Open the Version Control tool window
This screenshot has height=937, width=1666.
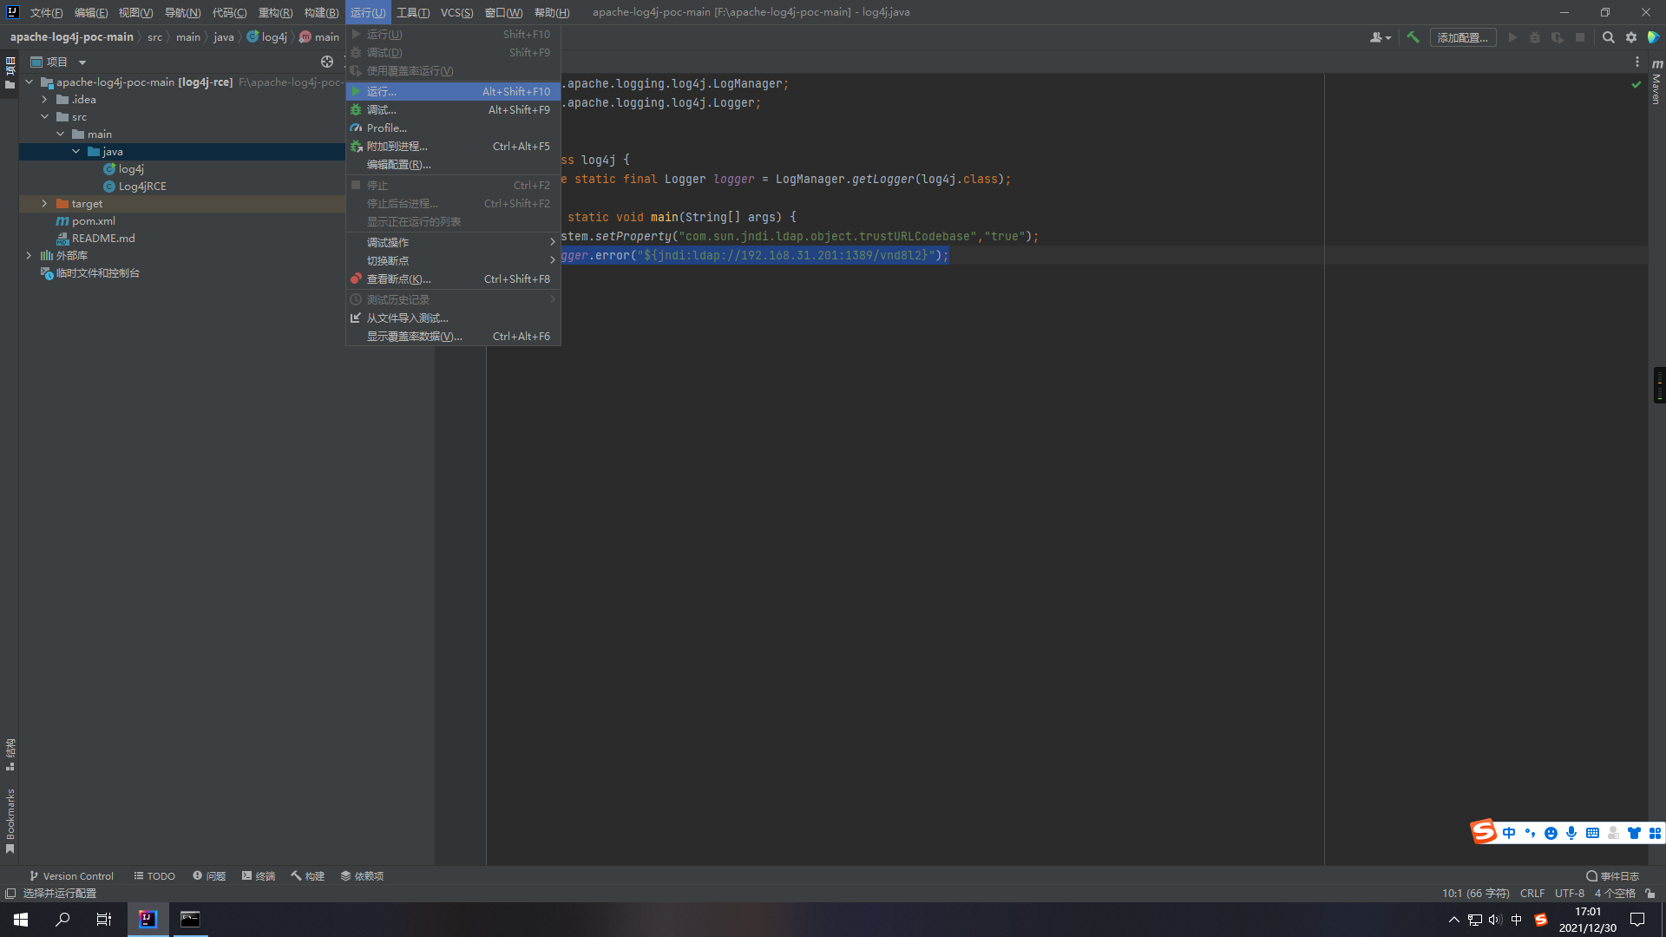tap(71, 875)
